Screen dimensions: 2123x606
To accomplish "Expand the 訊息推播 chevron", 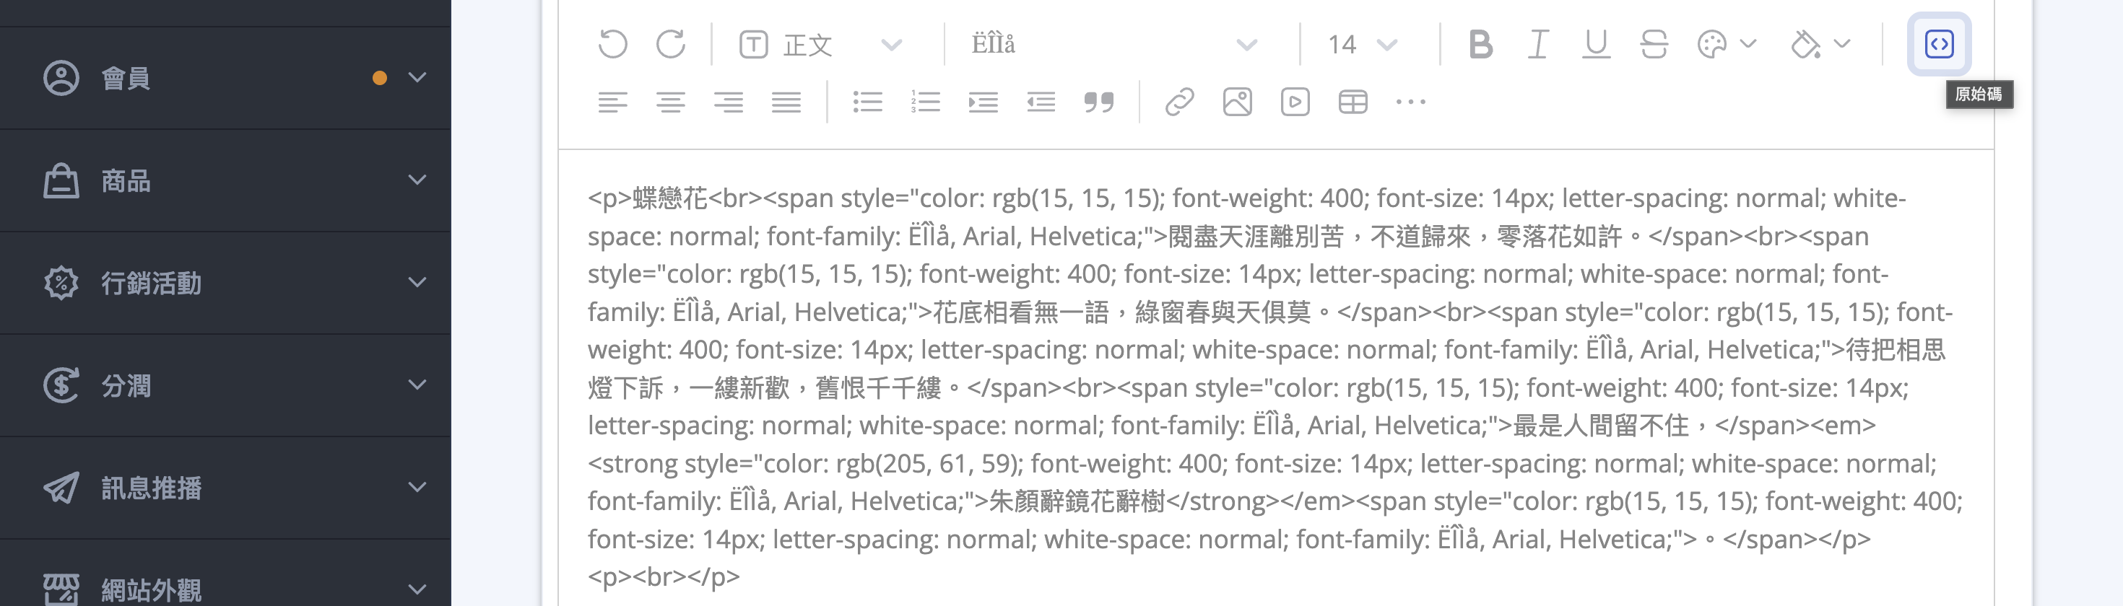I will (418, 487).
